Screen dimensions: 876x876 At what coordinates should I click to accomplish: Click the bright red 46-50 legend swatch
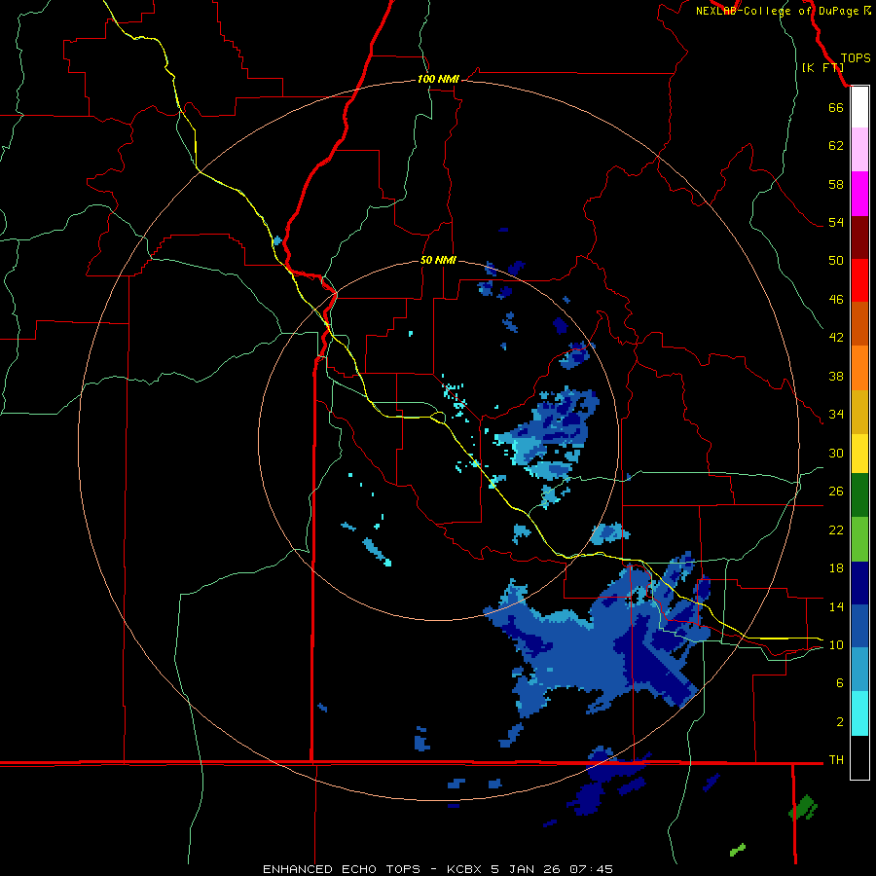coord(859,280)
